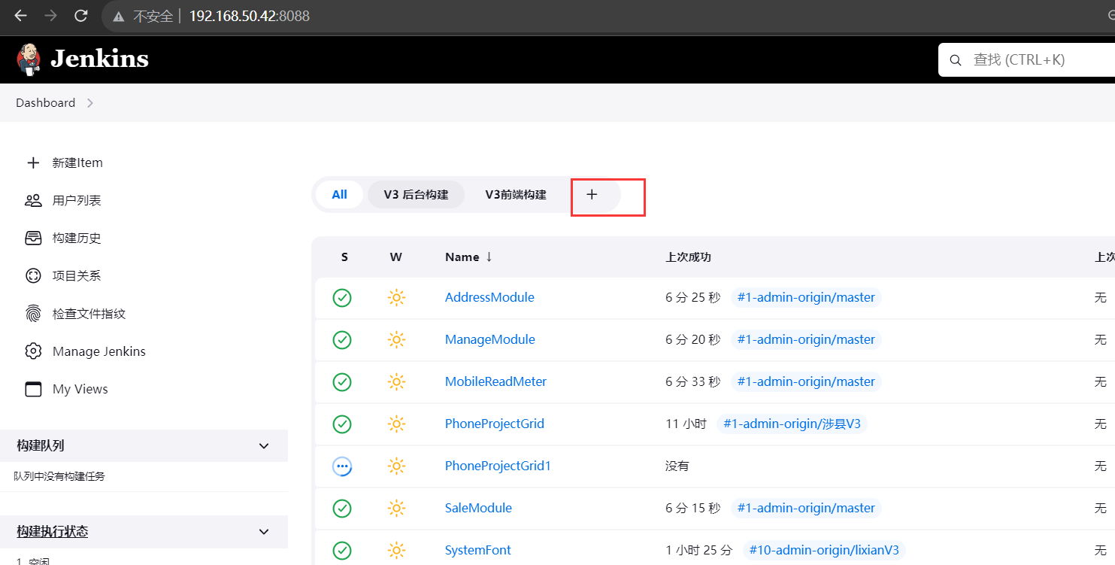Sort by the 上次成功 column header
This screenshot has height=565, width=1115.
689,257
